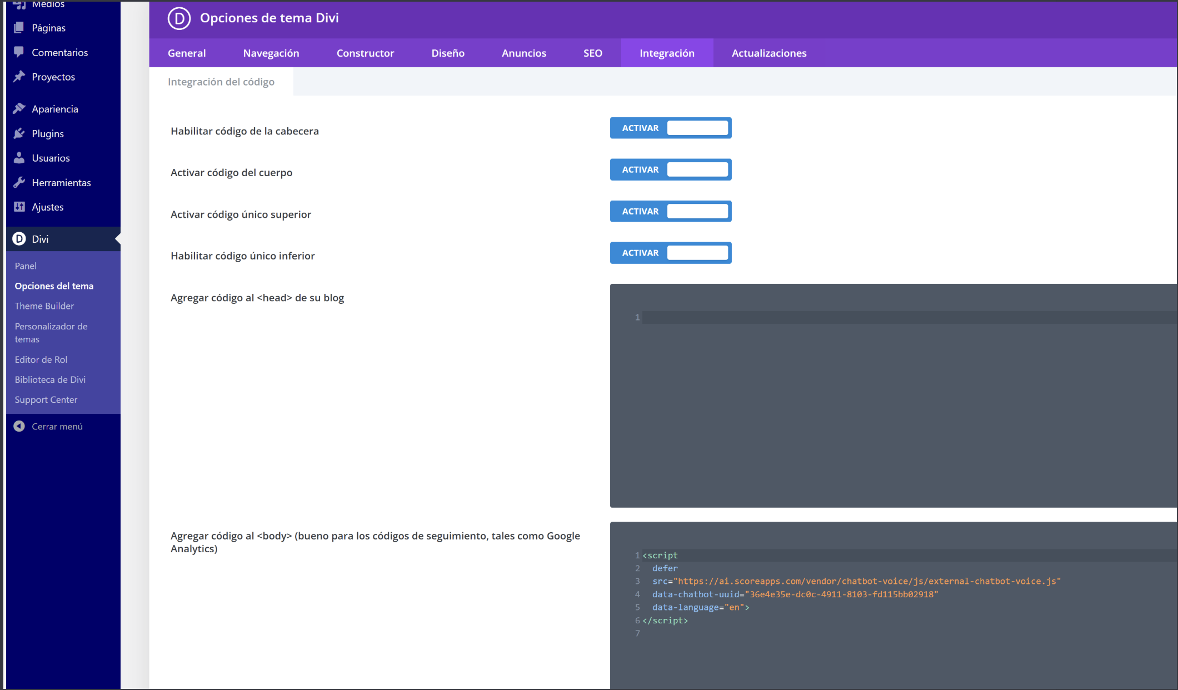Click the Proyectos pin icon
1178x690 pixels.
(x=19, y=76)
